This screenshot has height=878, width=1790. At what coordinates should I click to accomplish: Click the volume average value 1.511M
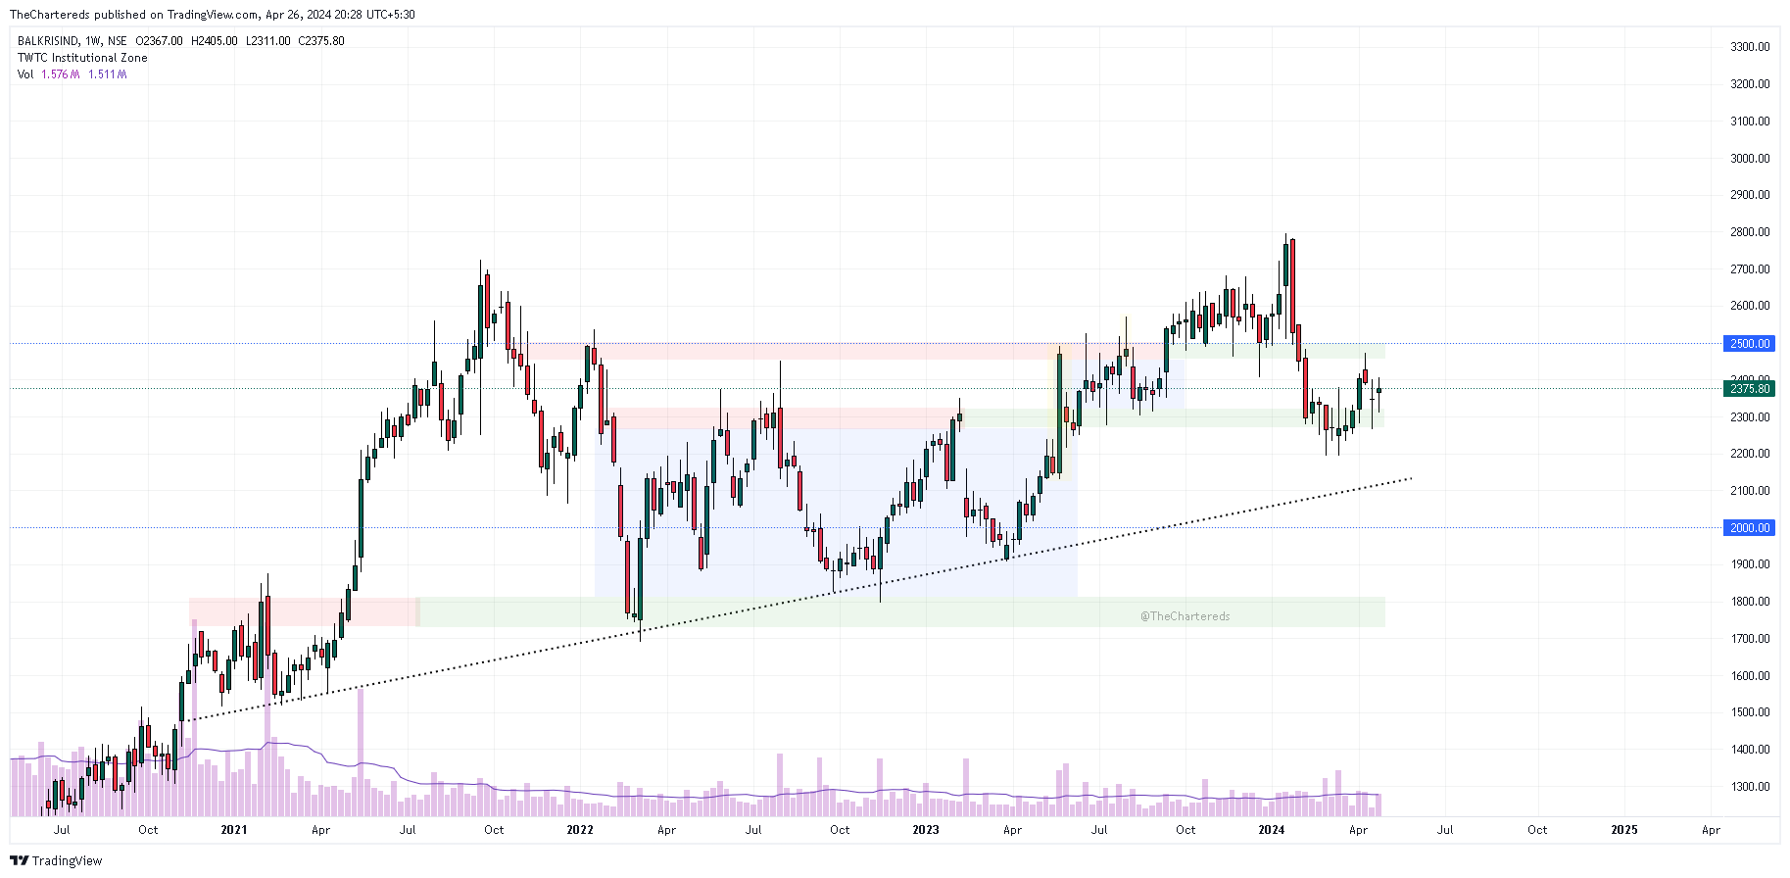108,74
